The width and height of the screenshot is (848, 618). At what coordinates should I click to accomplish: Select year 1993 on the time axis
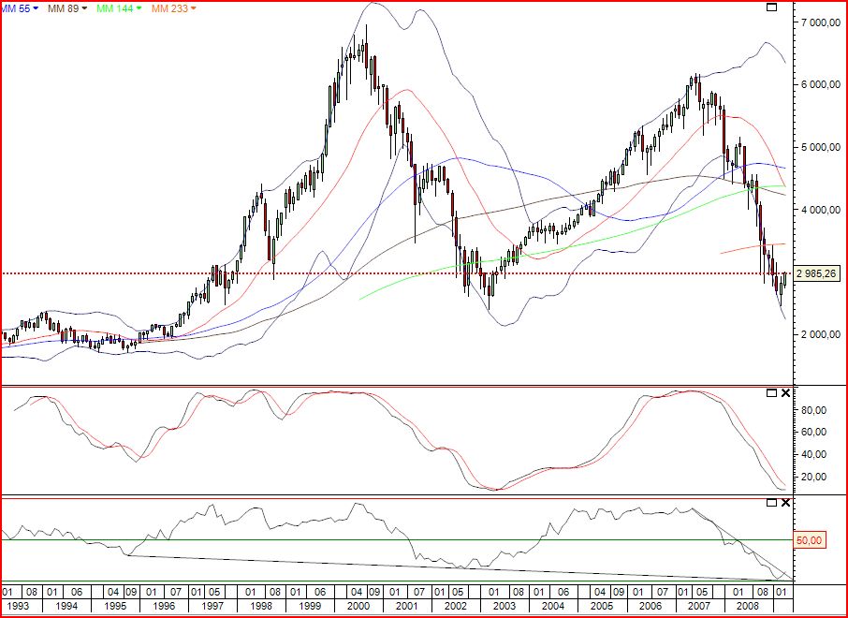17,606
